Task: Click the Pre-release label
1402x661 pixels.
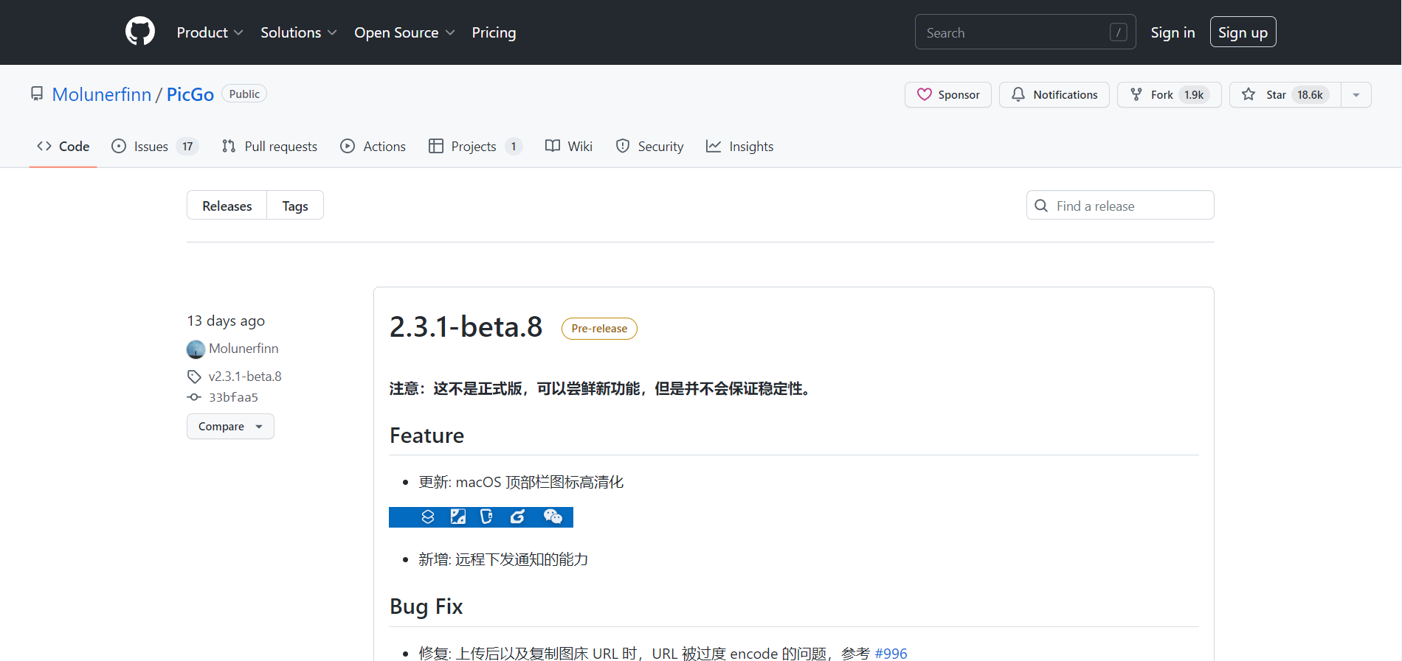Action: pyautogui.click(x=599, y=329)
